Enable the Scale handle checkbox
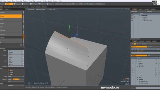The image size is (160, 90). (8, 74)
